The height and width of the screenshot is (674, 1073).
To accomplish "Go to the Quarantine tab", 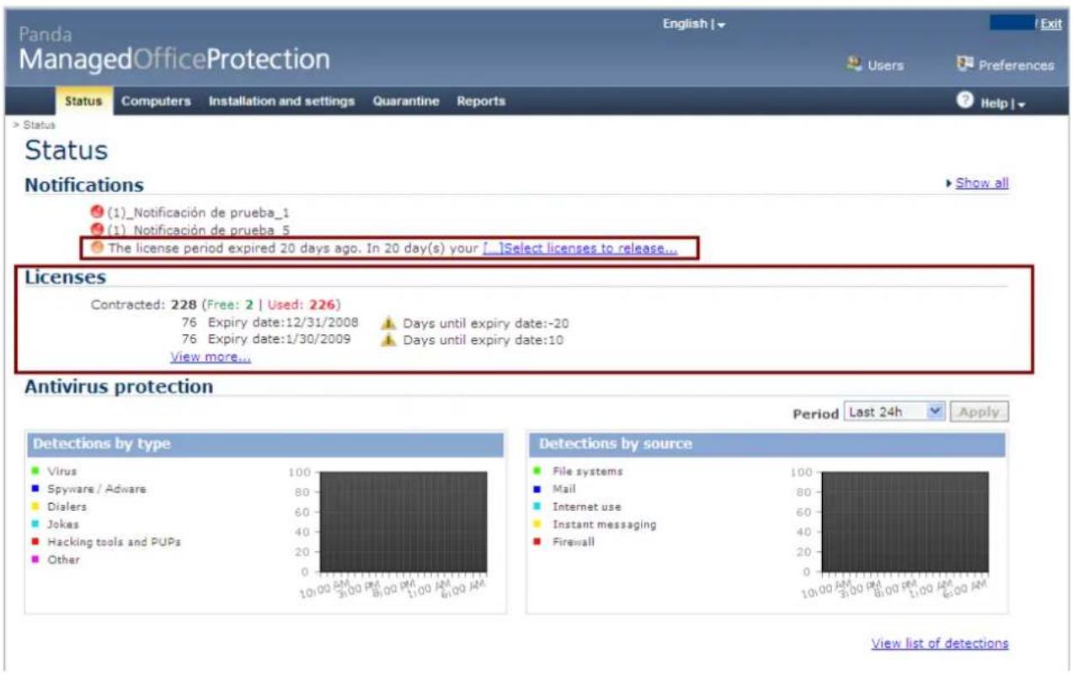I will click(406, 101).
